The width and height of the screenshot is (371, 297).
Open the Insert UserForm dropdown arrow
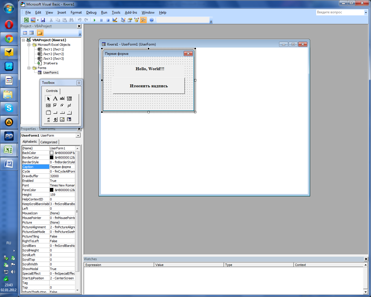[x=38, y=20]
